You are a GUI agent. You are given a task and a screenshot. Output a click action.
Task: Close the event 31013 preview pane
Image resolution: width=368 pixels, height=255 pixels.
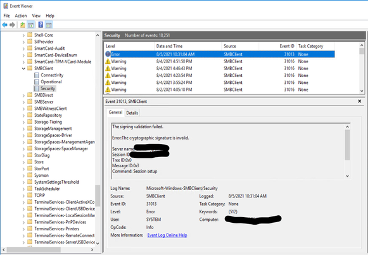pyautogui.click(x=360, y=101)
